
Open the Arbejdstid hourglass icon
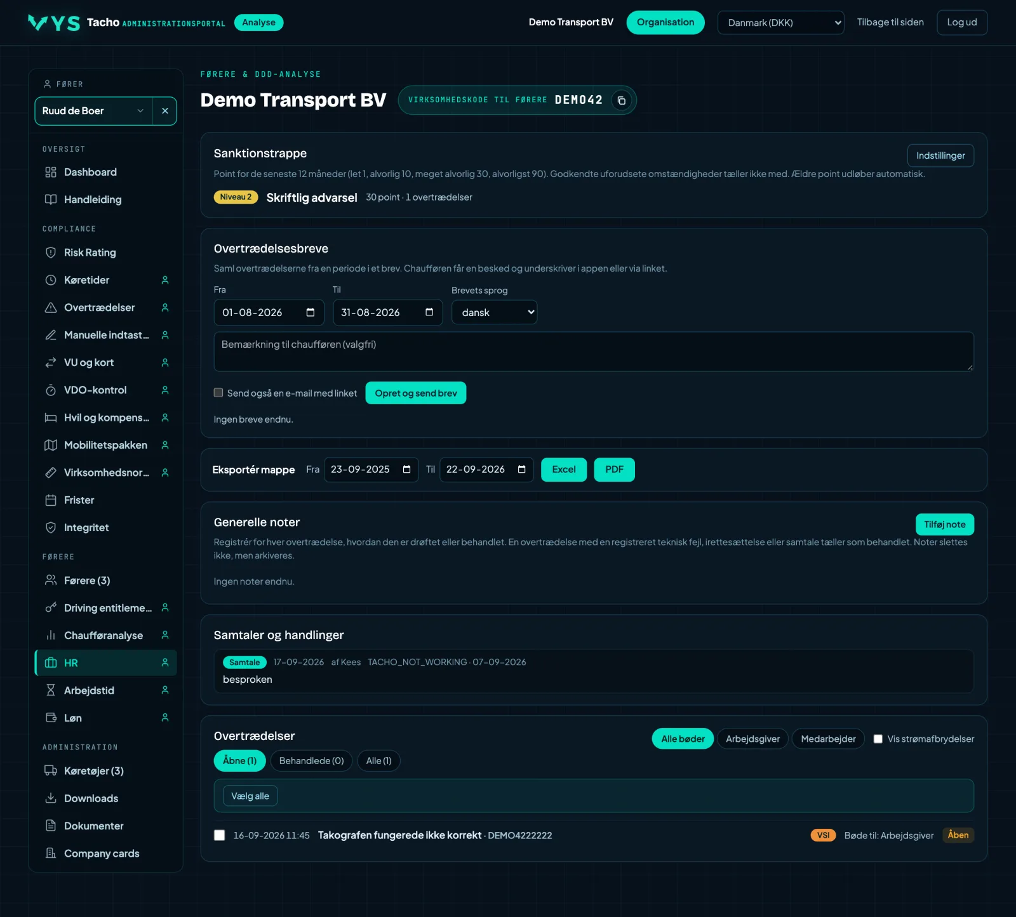[x=51, y=690]
